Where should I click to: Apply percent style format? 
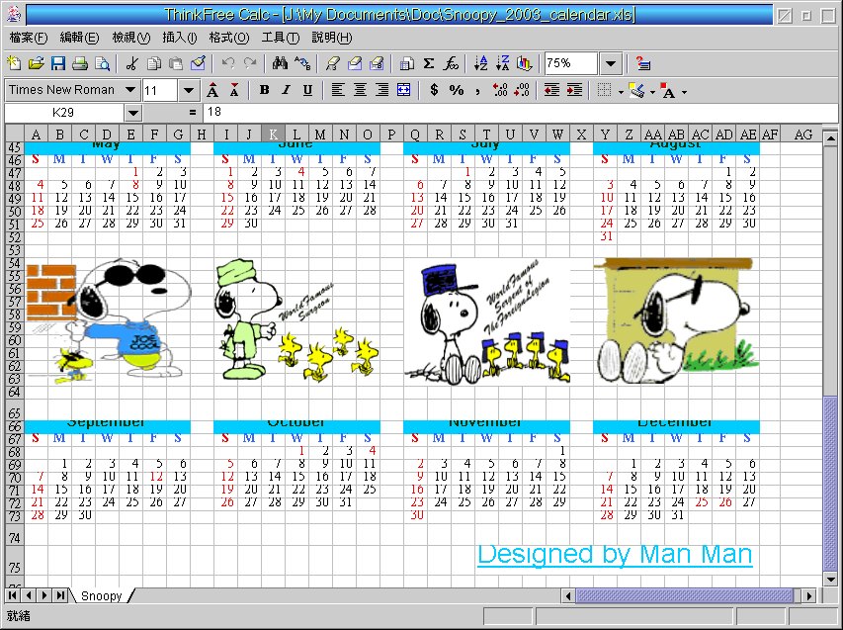[457, 90]
